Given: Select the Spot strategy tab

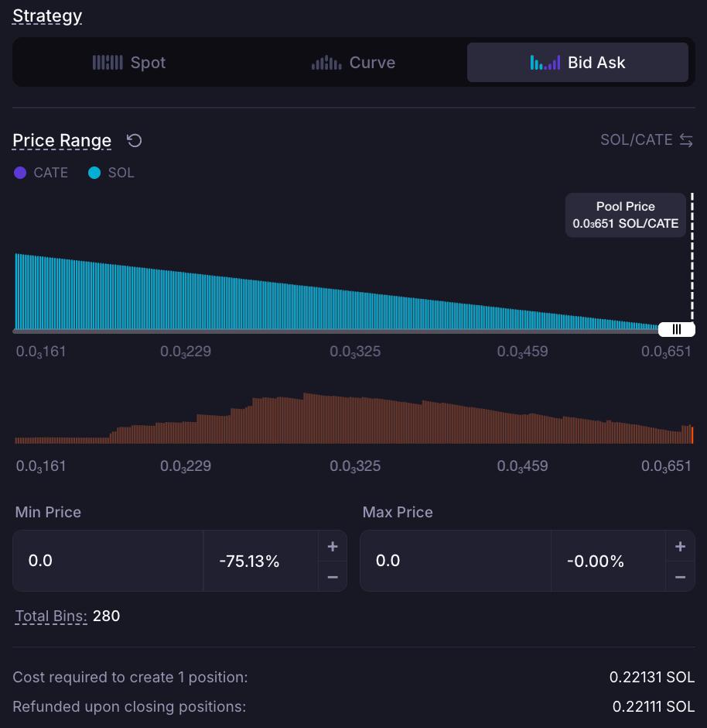Looking at the screenshot, I should 129,62.
